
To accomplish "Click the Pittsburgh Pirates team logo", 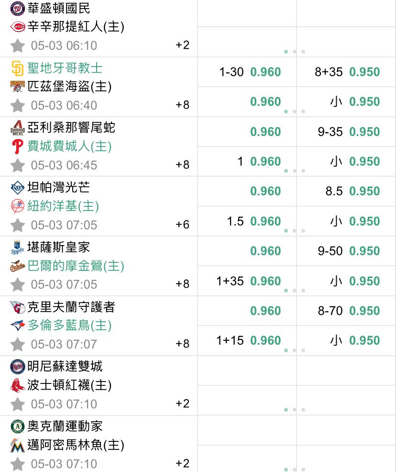I will [x=17, y=86].
